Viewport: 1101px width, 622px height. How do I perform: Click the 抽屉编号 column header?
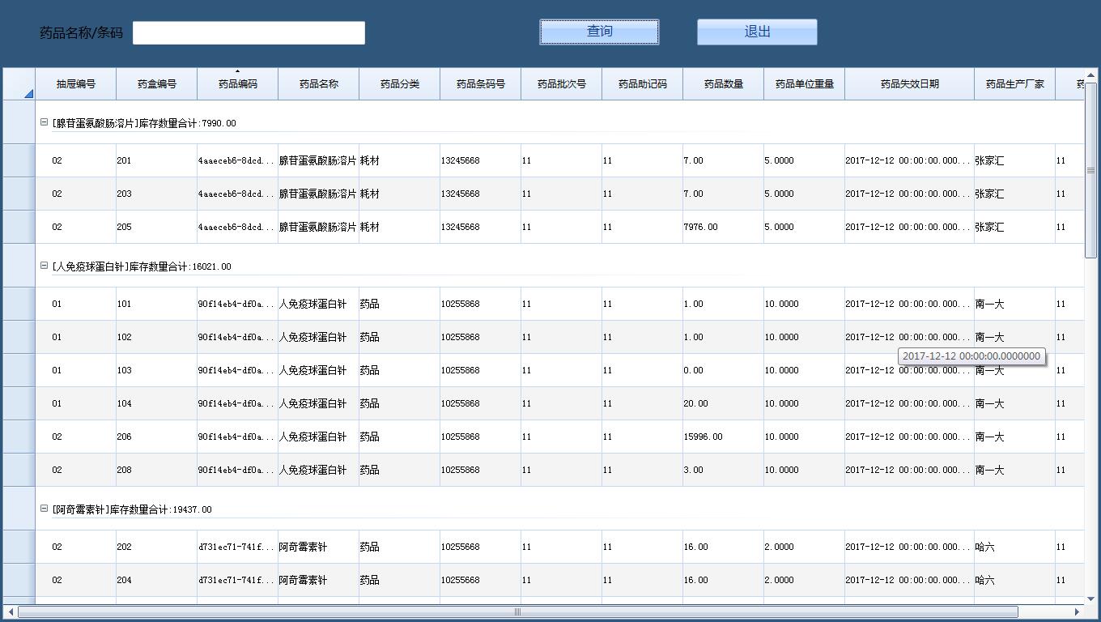(75, 84)
